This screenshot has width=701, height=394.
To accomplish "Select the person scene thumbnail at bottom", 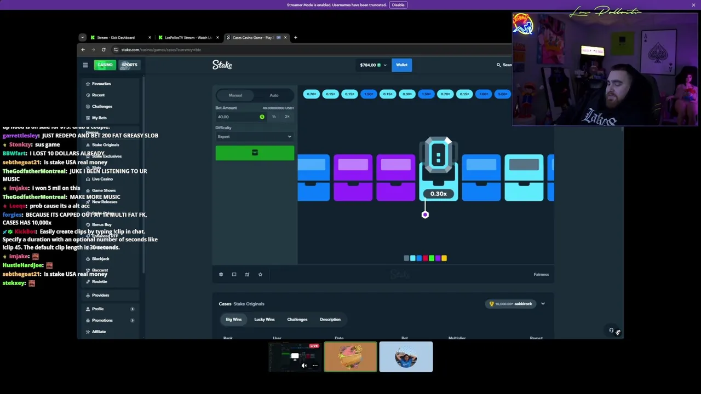I will [406, 357].
